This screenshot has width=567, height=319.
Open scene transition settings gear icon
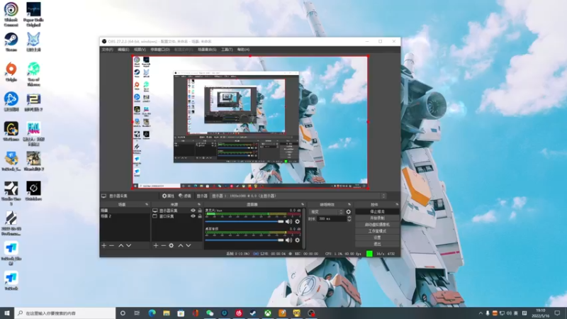[x=348, y=211]
